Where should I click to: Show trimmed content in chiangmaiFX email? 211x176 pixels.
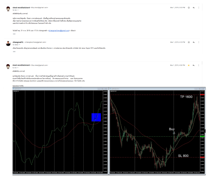click(x=14, y=51)
